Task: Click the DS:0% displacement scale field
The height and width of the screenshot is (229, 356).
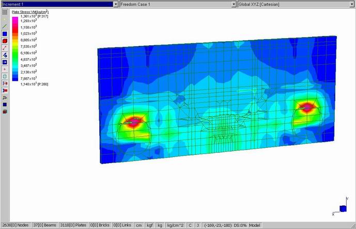Action: 240,225
